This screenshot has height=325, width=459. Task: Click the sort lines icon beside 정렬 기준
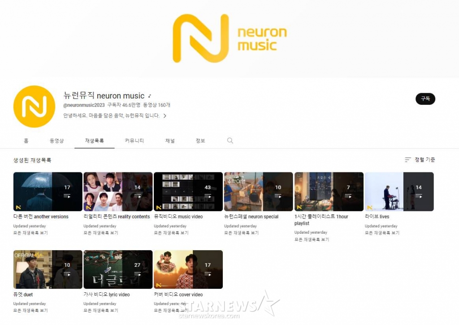coord(408,159)
